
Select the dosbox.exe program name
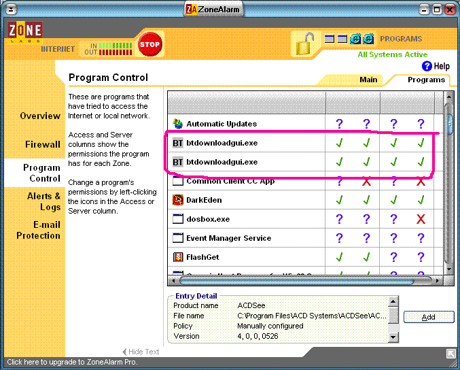[x=208, y=219]
